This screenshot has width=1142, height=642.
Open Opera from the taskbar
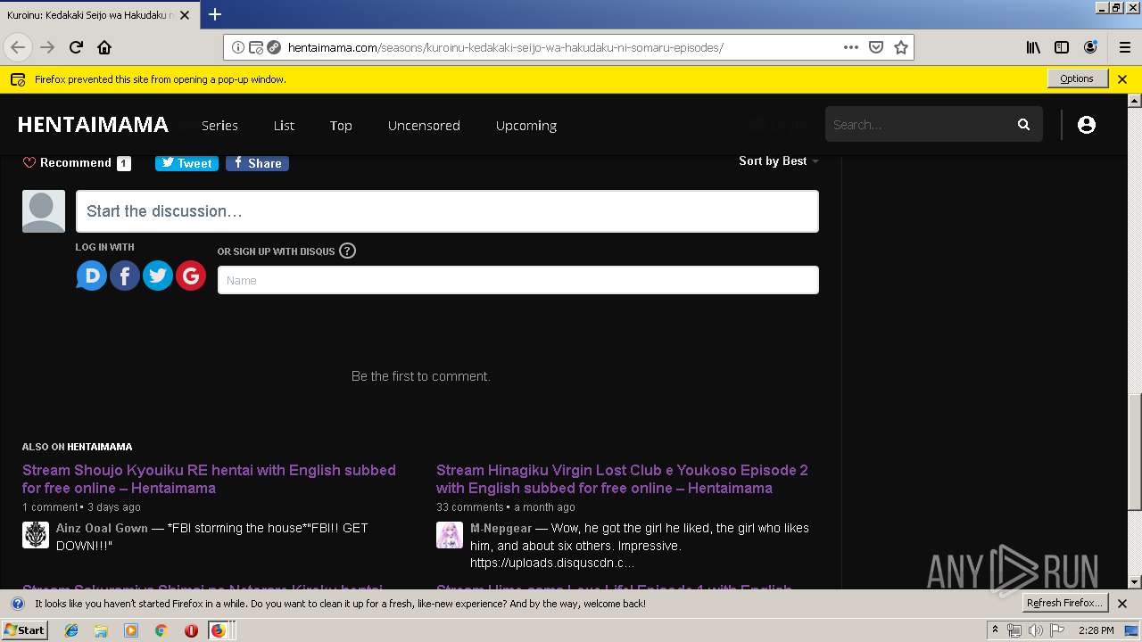[x=191, y=630]
